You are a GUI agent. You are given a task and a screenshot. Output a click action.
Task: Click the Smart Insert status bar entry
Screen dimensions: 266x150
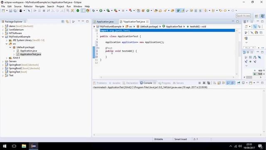[180, 139]
